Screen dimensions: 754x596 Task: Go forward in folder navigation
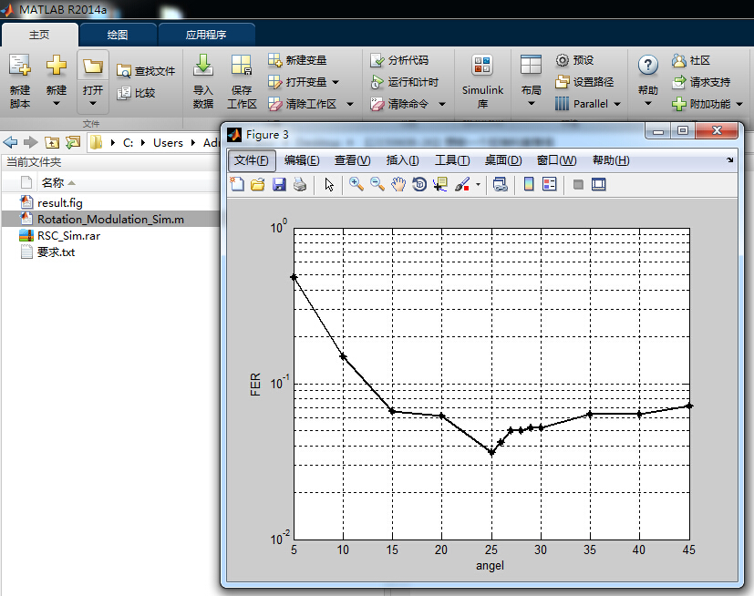click(x=30, y=142)
